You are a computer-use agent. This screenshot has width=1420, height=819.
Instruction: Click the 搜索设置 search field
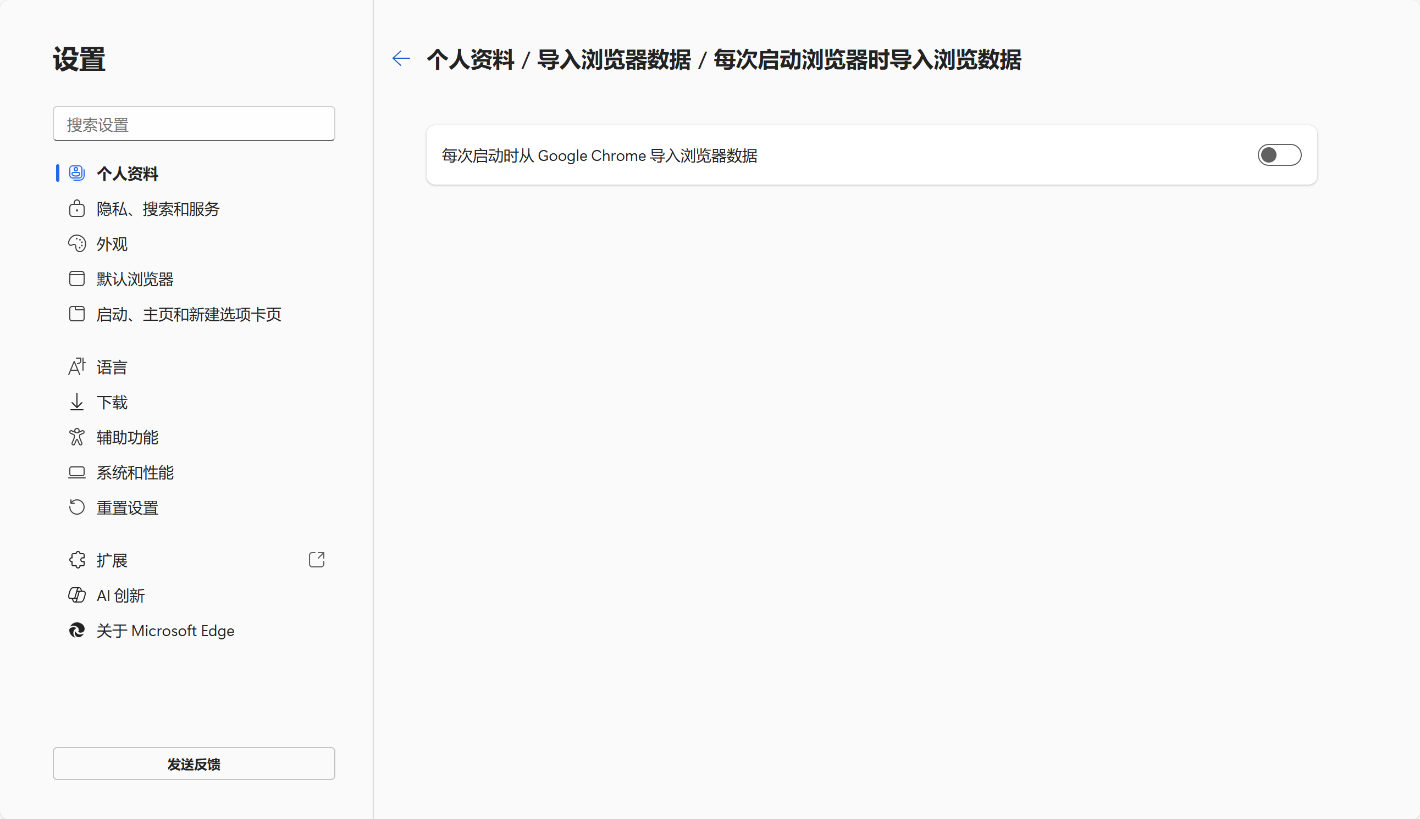[x=194, y=124]
